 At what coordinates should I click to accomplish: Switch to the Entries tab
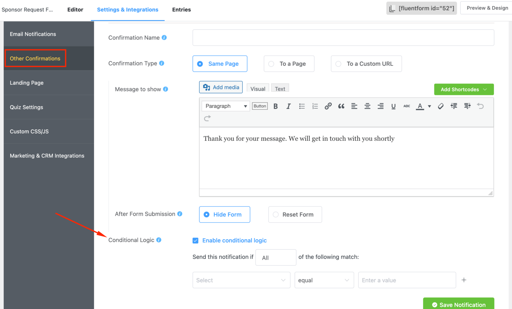pos(181,10)
